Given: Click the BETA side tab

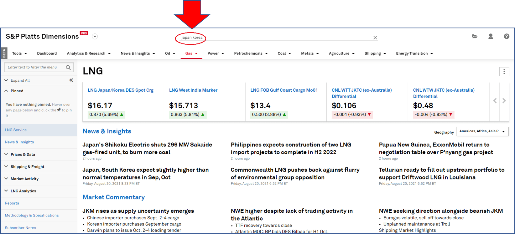Looking at the screenshot, I should click(x=4, y=53).
